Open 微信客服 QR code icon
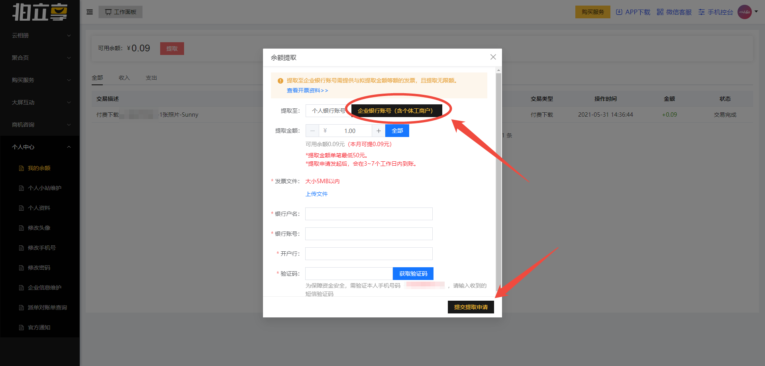Viewport: 765px width, 366px height. coord(660,12)
